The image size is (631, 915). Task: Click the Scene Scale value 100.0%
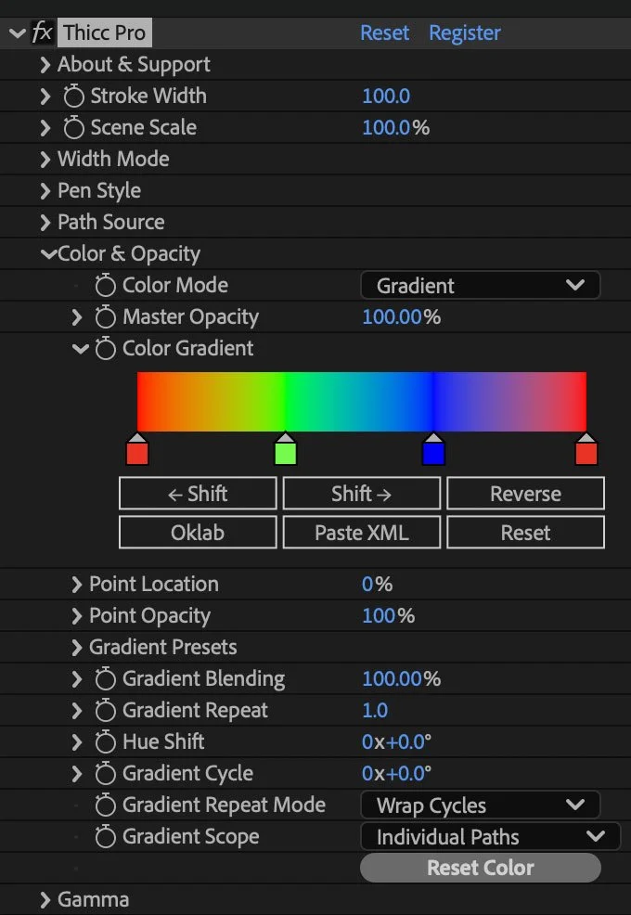pyautogui.click(x=395, y=127)
